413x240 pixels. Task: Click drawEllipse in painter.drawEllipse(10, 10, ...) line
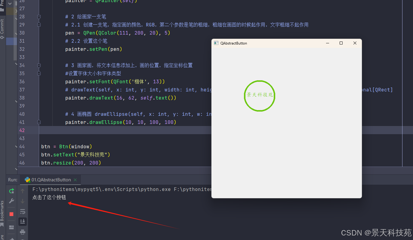point(106,122)
